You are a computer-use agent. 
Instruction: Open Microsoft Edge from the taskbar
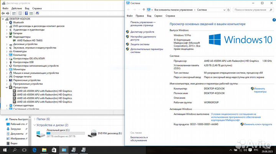(x=34, y=150)
